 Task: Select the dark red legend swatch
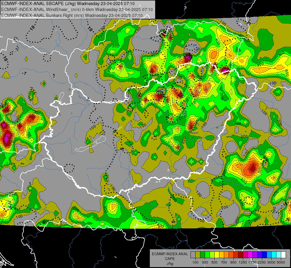click(x=241, y=255)
